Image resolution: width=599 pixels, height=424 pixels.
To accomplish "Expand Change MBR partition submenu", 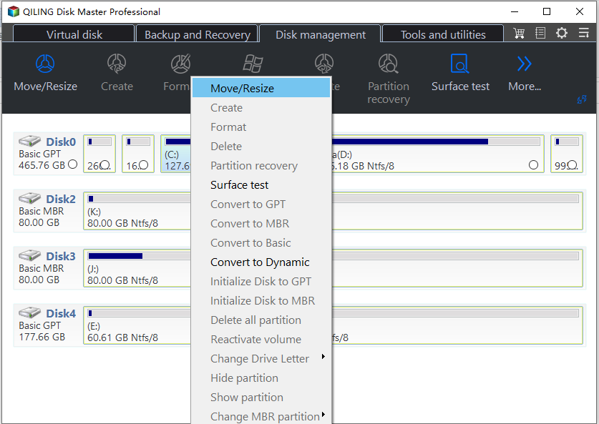I will pos(261,416).
